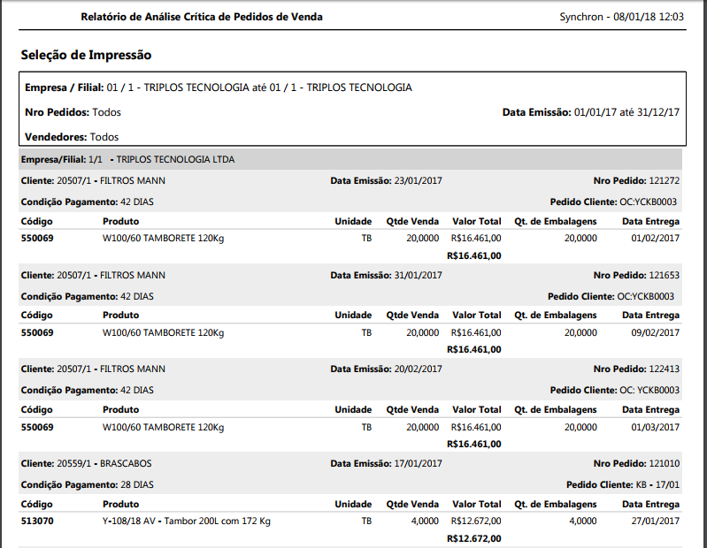Select 'Data Emissão: 23/01/2017'

(386, 180)
